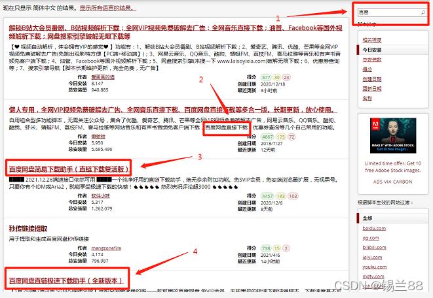Filter scripts by youku.com
This screenshot has height=298, width=433.
(x=375, y=267)
